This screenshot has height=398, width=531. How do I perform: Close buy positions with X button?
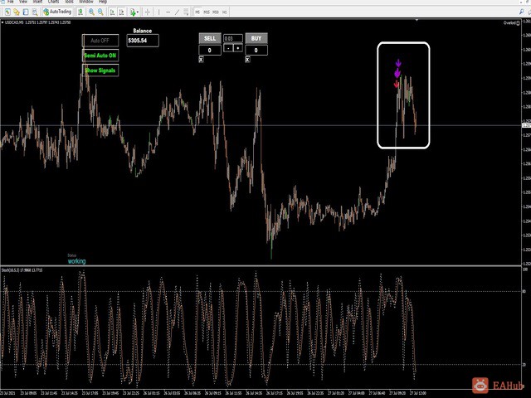[247, 60]
